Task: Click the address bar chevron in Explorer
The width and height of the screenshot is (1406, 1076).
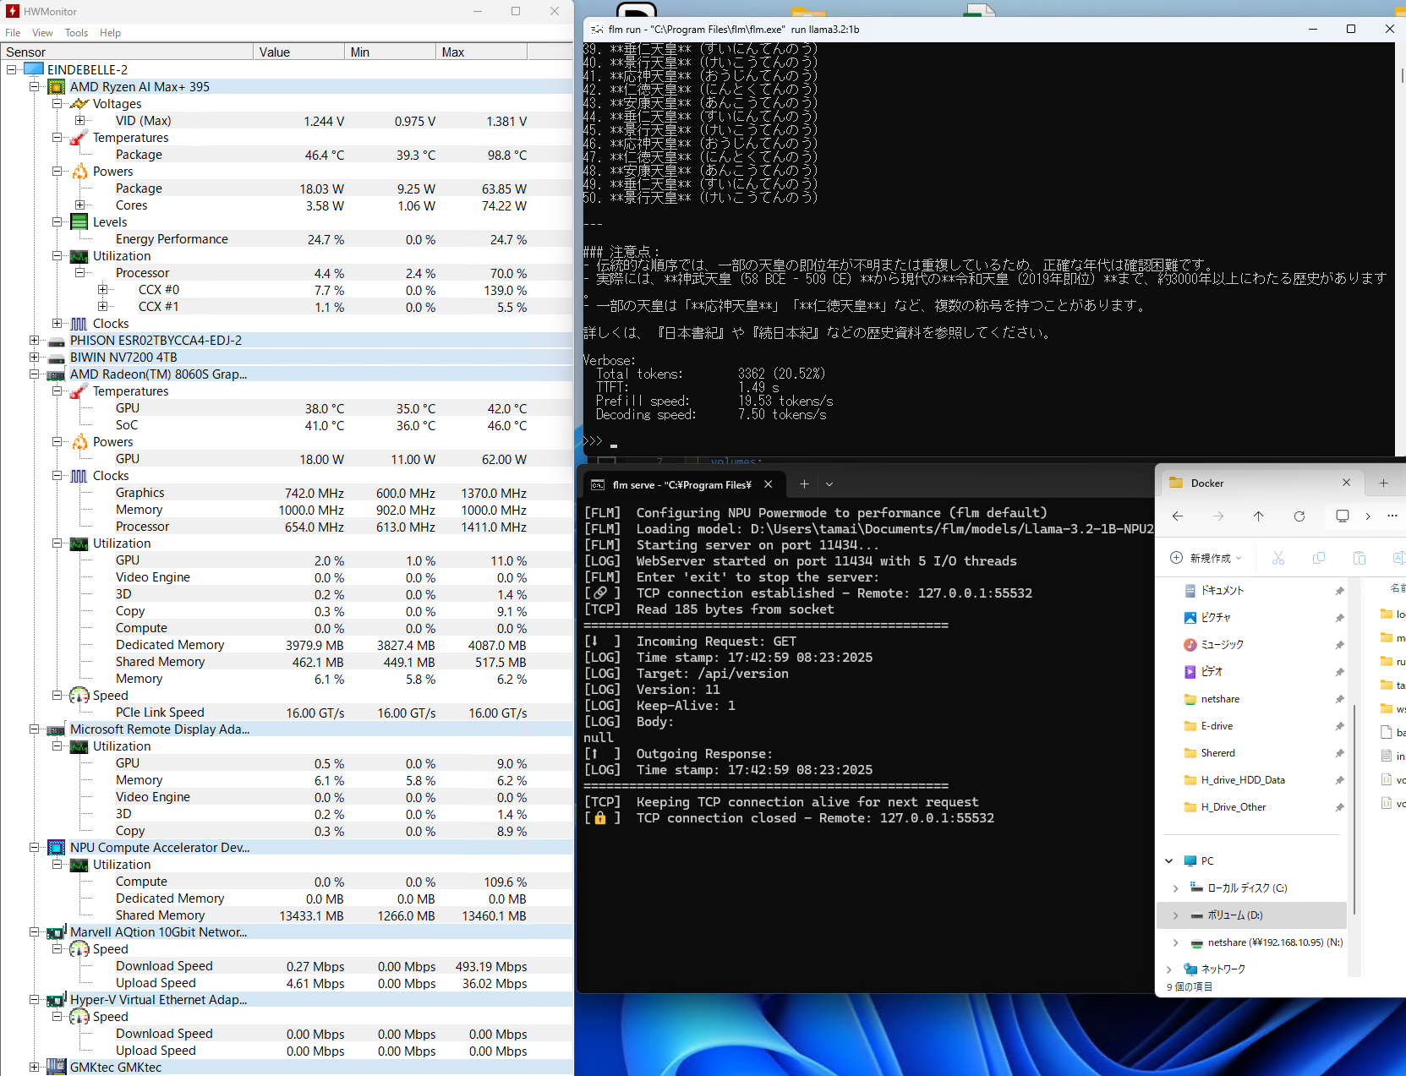Action: (x=1368, y=516)
